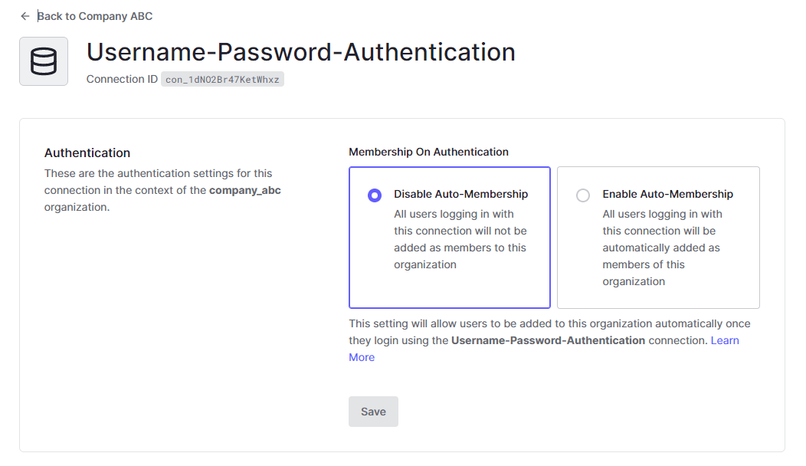Click the connection ID code con_1dN02Br47KetWhxz

click(x=222, y=80)
